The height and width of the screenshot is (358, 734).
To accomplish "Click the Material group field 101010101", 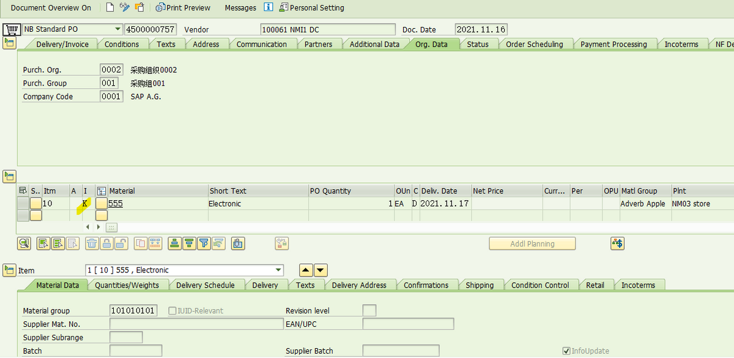I will click(133, 310).
